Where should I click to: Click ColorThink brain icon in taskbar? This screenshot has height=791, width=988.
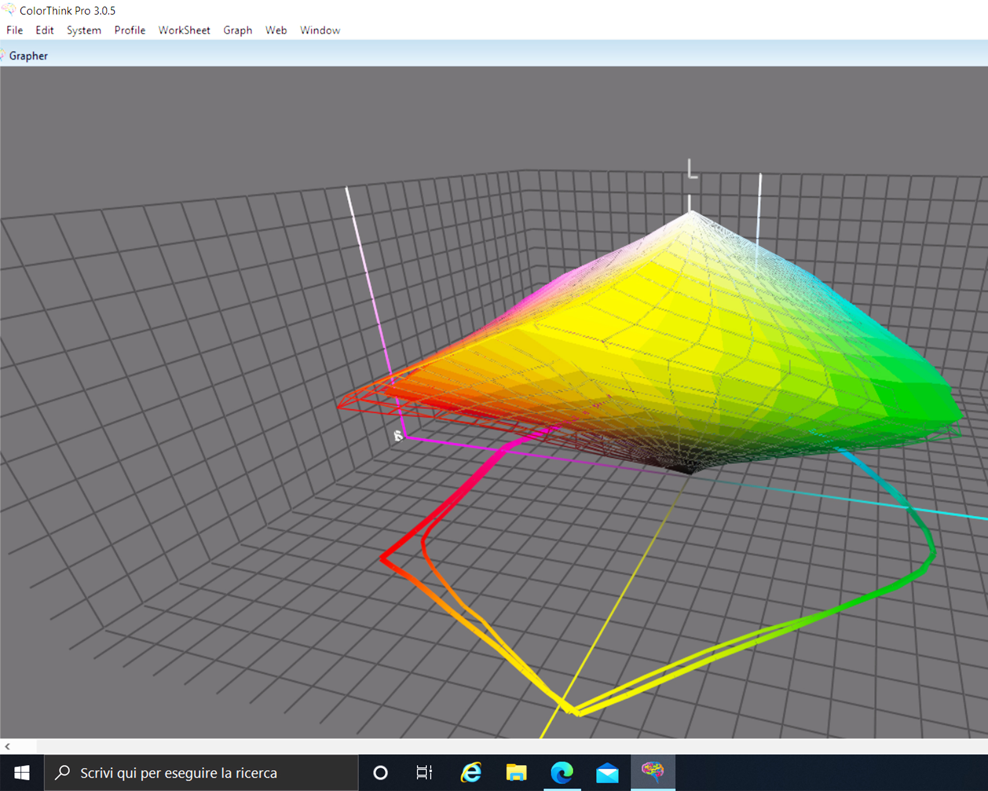coord(653,771)
